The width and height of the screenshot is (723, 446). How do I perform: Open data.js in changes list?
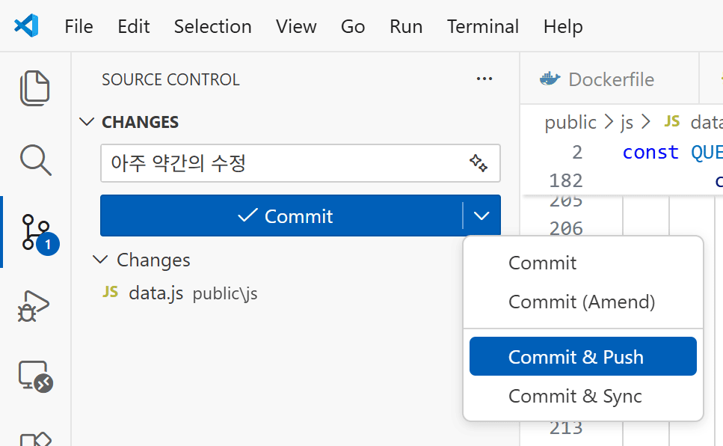pos(156,293)
